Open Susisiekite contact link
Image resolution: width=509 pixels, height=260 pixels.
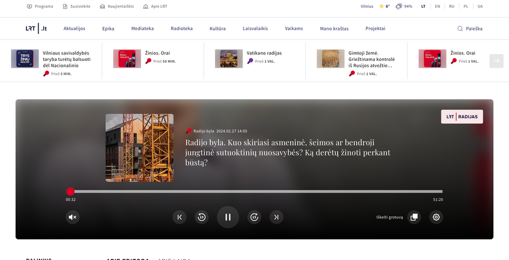[77, 6]
